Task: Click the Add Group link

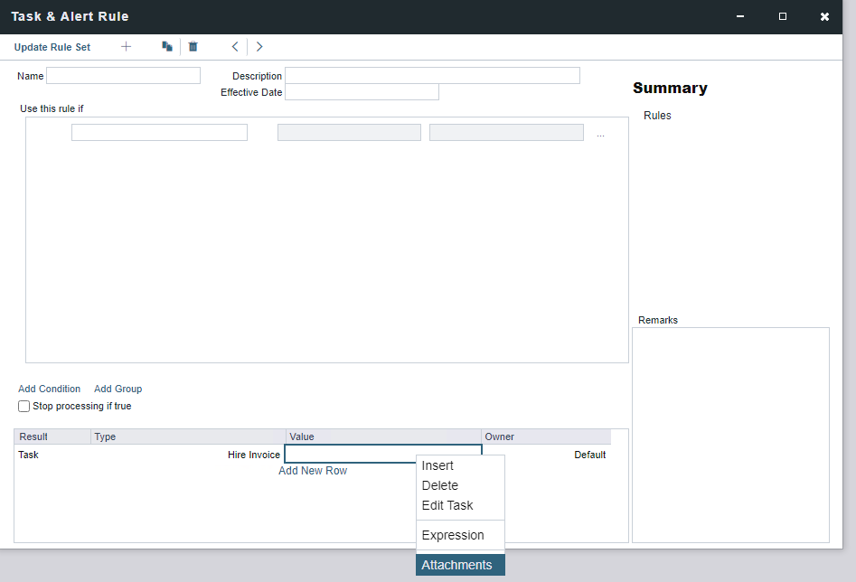Action: (118, 389)
